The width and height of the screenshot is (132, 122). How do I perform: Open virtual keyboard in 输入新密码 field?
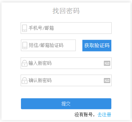107,63
